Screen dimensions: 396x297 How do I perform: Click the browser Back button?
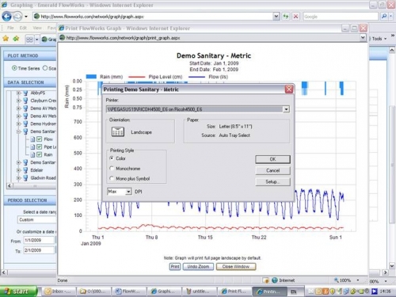click(6, 17)
